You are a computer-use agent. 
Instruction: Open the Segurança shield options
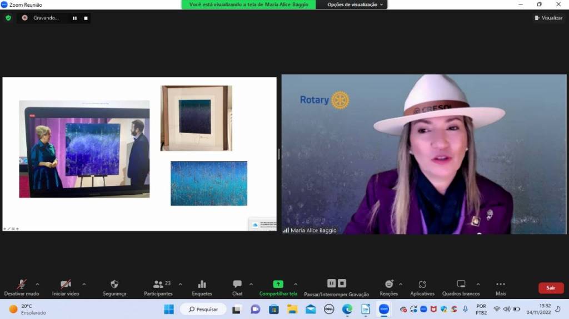point(114,285)
